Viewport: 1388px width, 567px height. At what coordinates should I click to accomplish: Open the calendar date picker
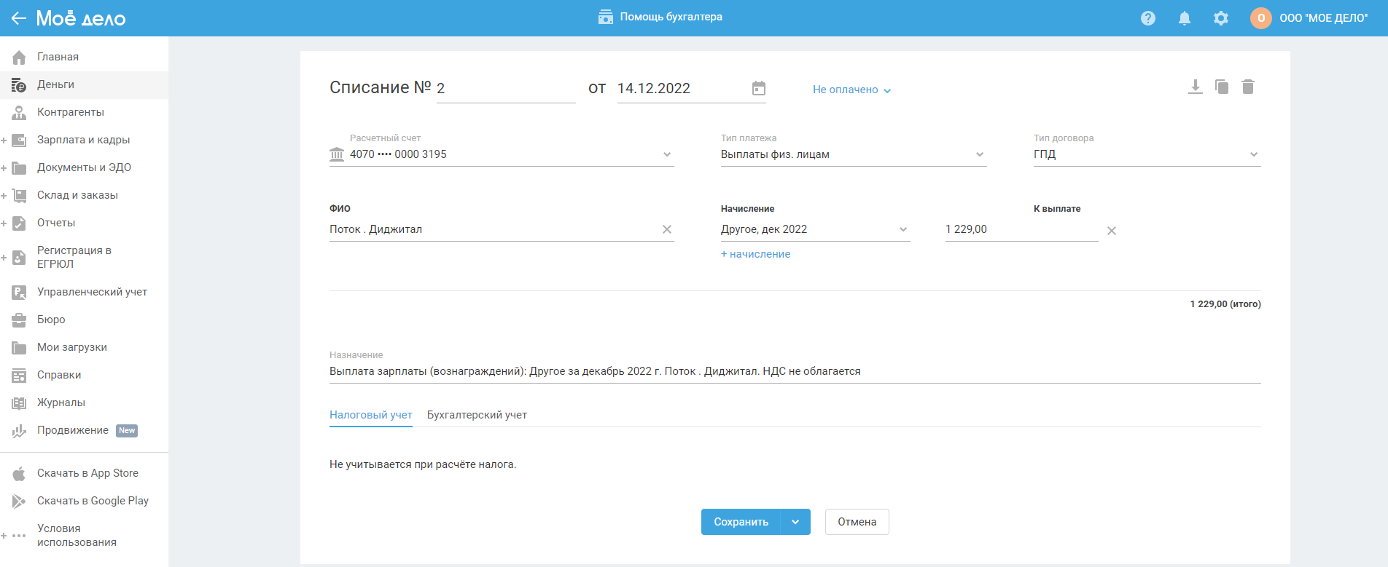click(759, 88)
